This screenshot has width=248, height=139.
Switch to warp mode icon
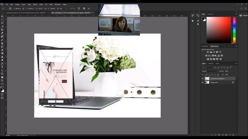(79, 8)
